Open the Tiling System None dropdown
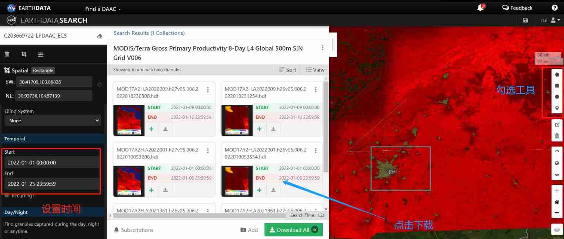The width and height of the screenshot is (564, 239). click(x=52, y=120)
